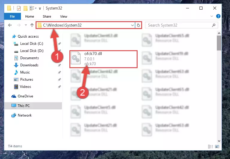Click the address bar path C:\Windows\System32
The width and height of the screenshot is (230, 159).
62,25
